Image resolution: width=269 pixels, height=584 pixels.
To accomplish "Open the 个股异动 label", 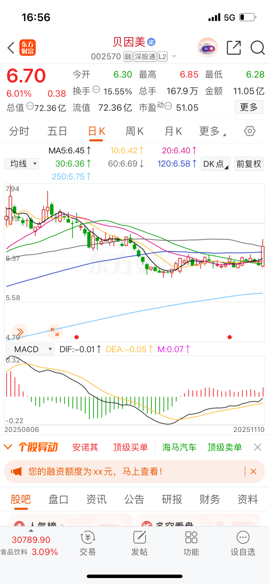I will tap(38, 447).
